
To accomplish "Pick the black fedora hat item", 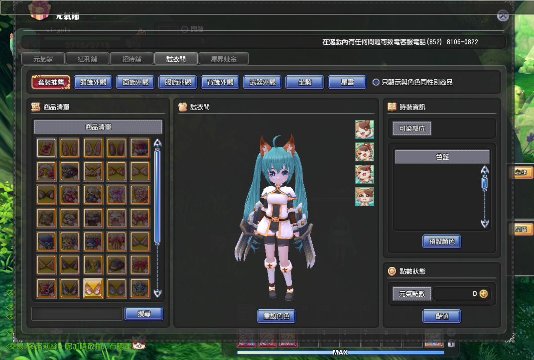I will pyautogui.click(x=117, y=265).
